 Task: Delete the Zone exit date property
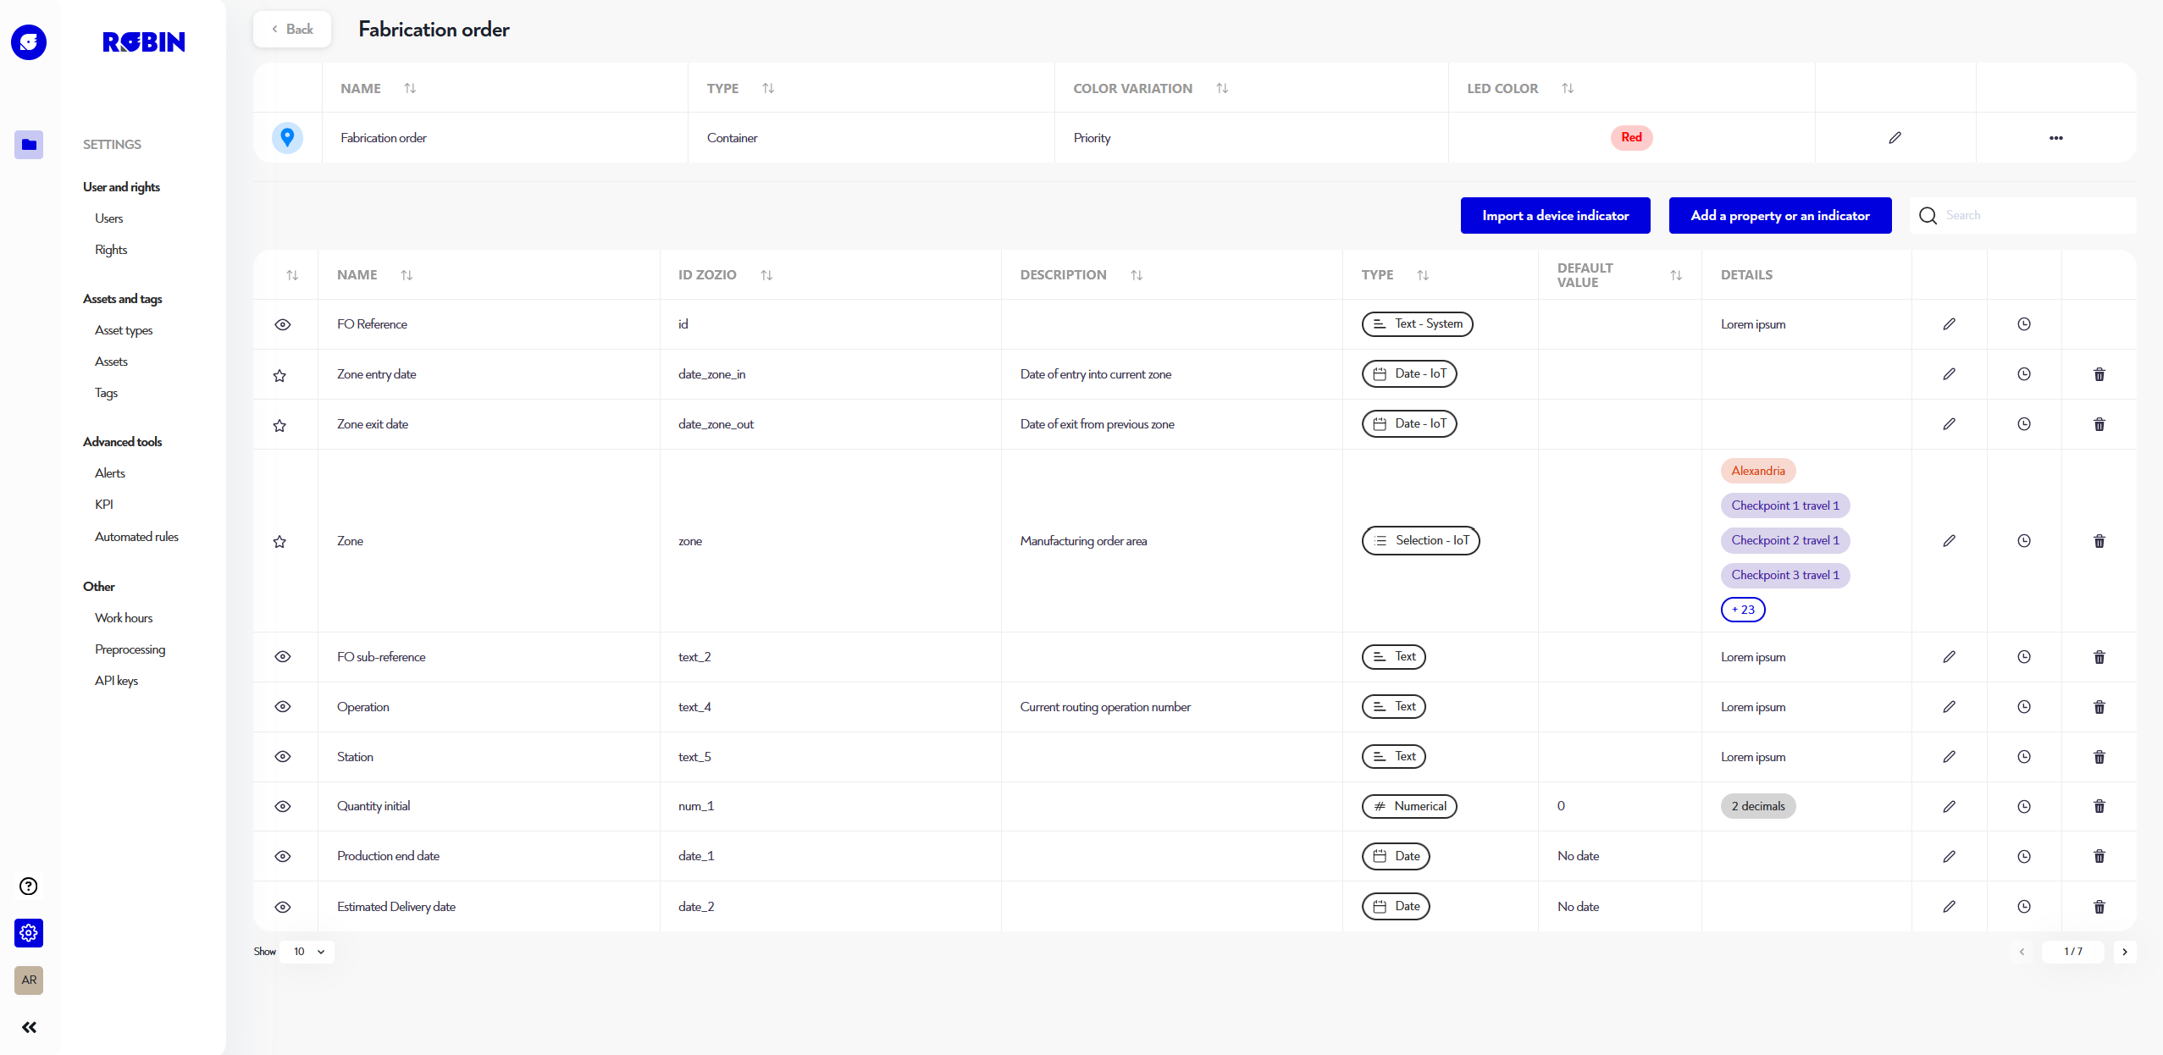pos(2099,424)
